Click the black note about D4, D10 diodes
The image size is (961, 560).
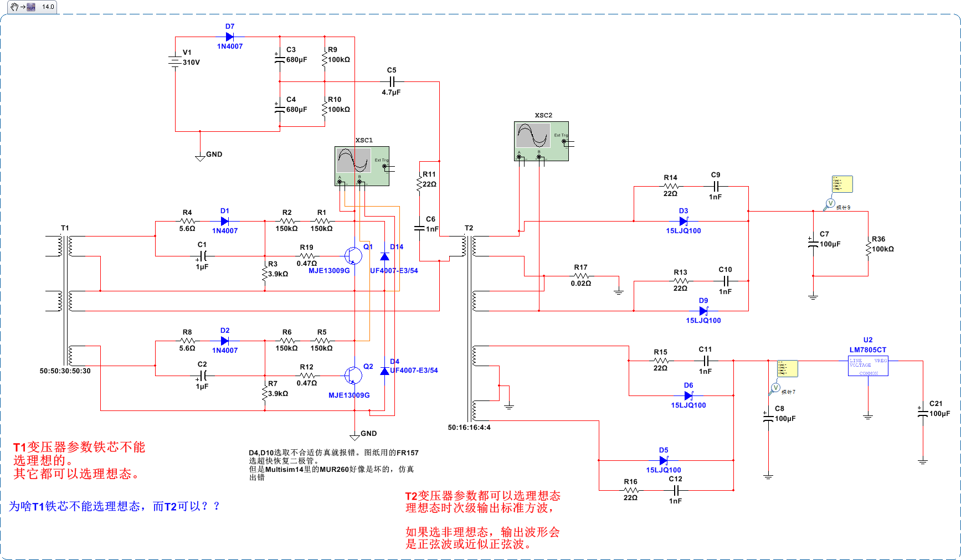coord(333,465)
